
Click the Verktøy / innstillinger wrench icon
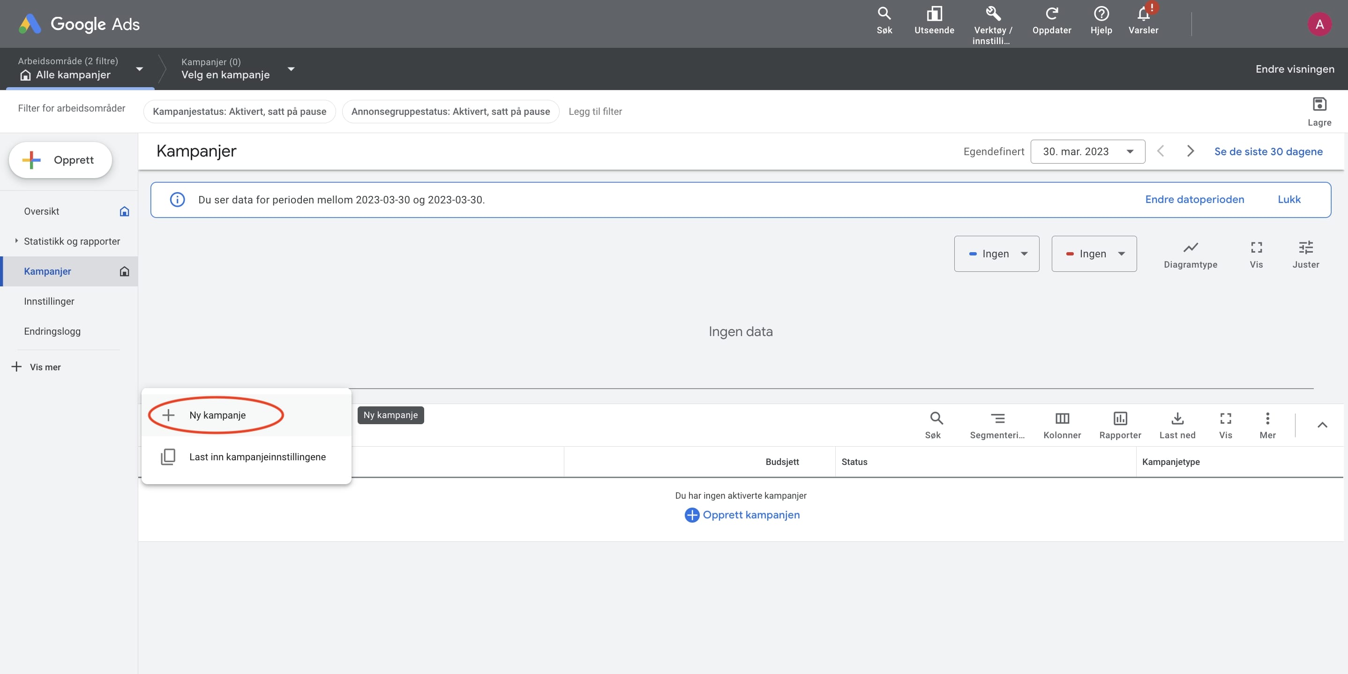(x=993, y=14)
